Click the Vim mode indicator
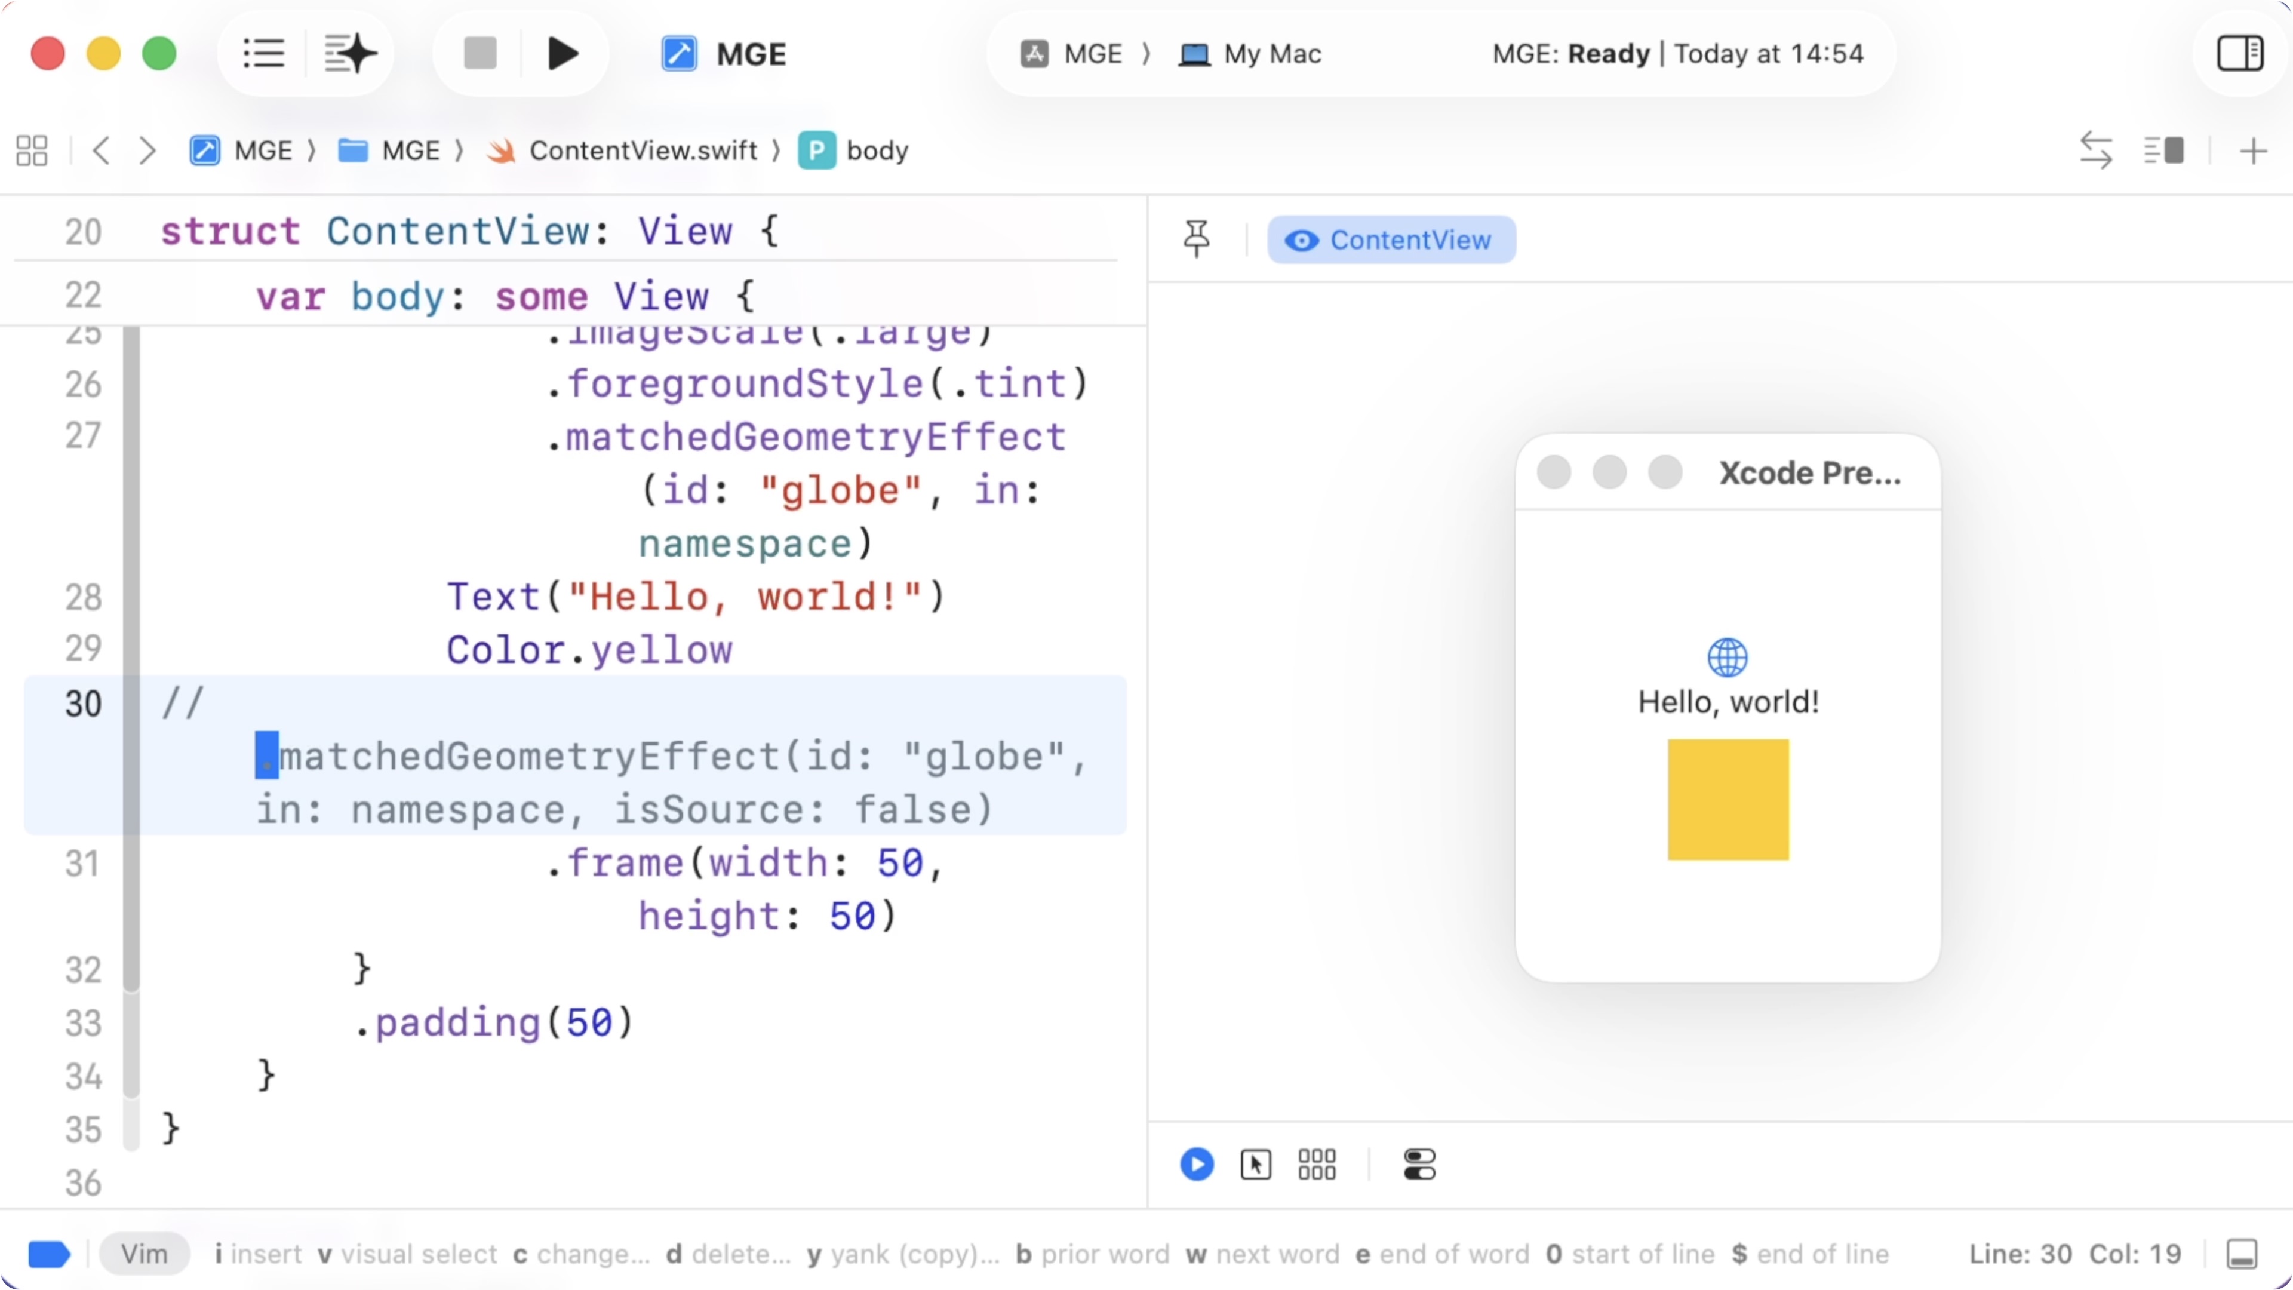Viewport: 2293px width, 1290px height. (x=144, y=1254)
